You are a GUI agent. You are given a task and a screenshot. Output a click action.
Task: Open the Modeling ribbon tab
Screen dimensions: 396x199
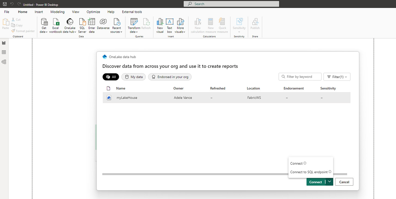[x=57, y=12]
